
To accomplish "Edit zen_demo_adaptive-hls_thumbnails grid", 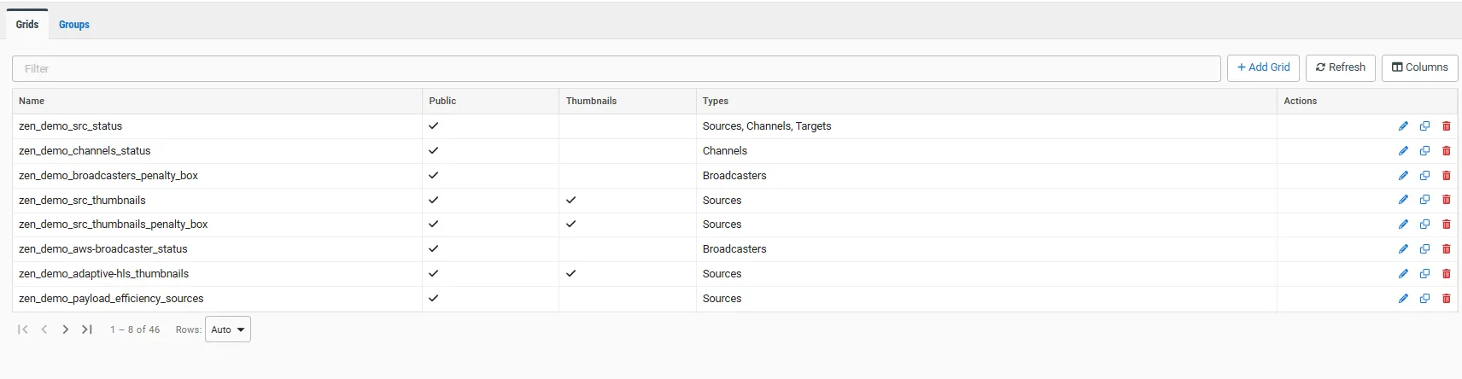I will point(1403,274).
